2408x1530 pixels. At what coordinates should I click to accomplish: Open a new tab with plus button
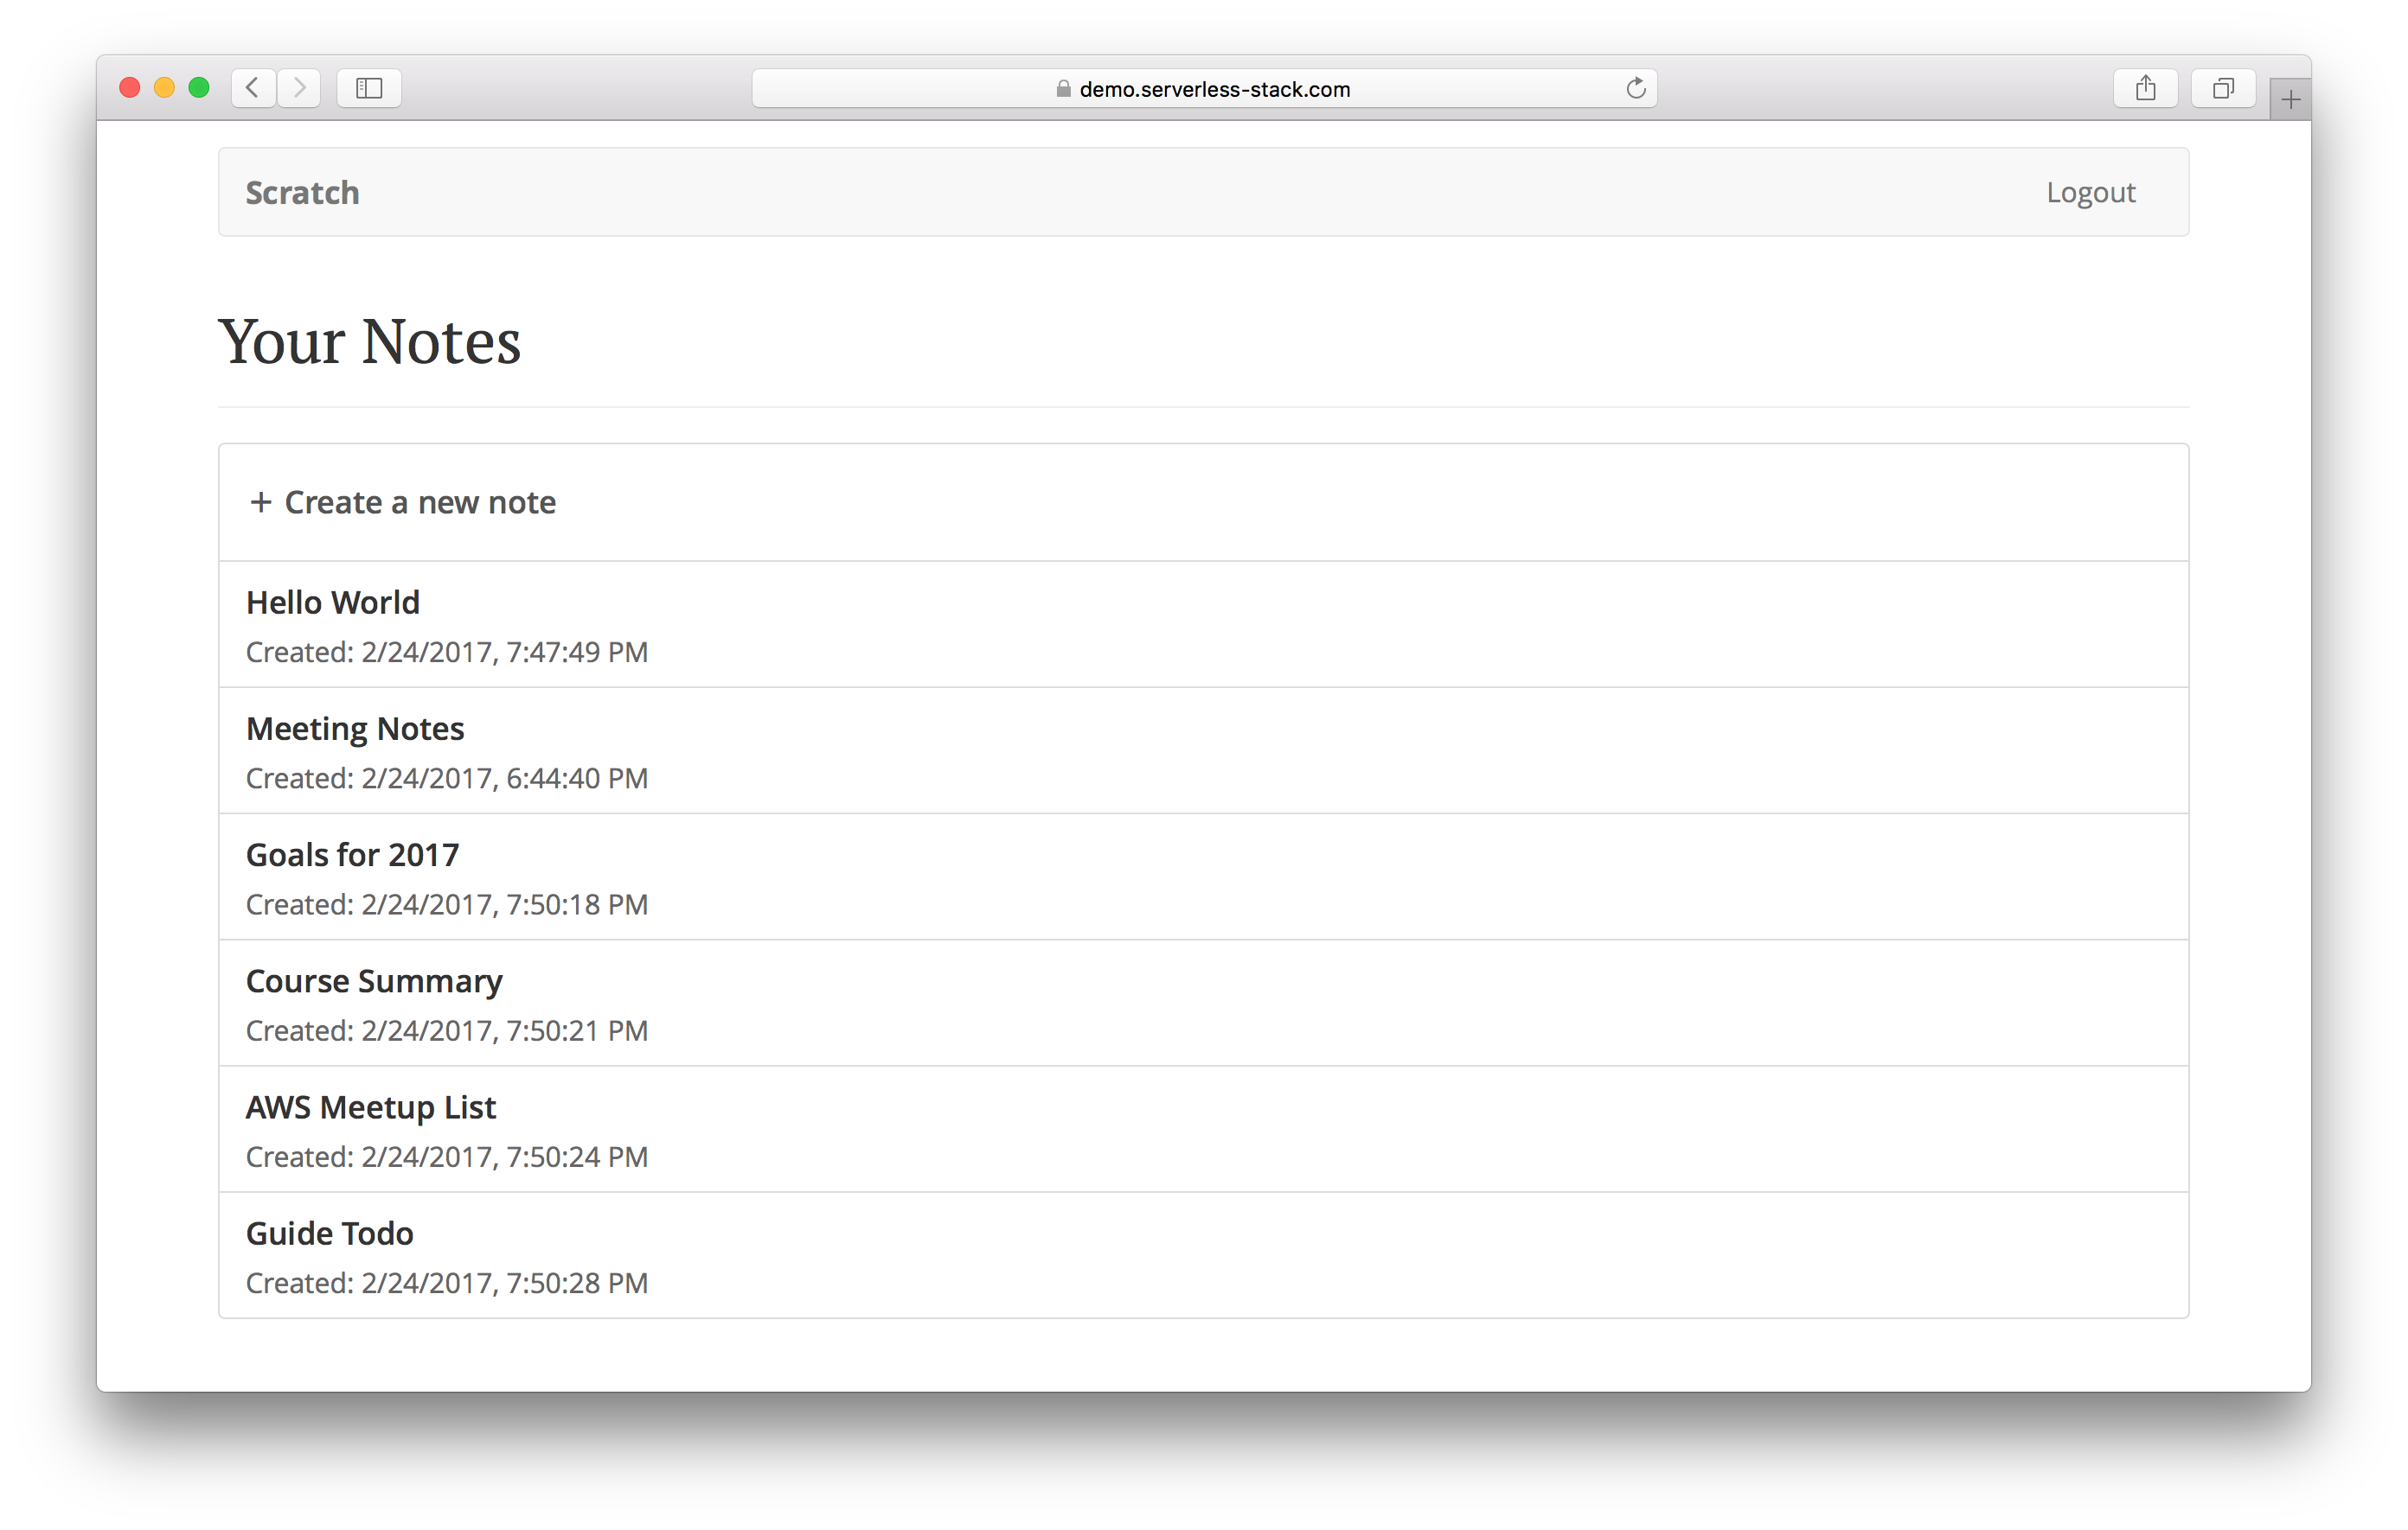pyautogui.click(x=2290, y=99)
